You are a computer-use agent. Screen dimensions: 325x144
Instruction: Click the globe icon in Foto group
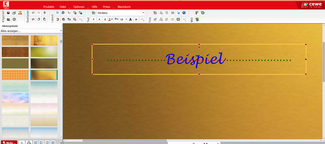184,13
